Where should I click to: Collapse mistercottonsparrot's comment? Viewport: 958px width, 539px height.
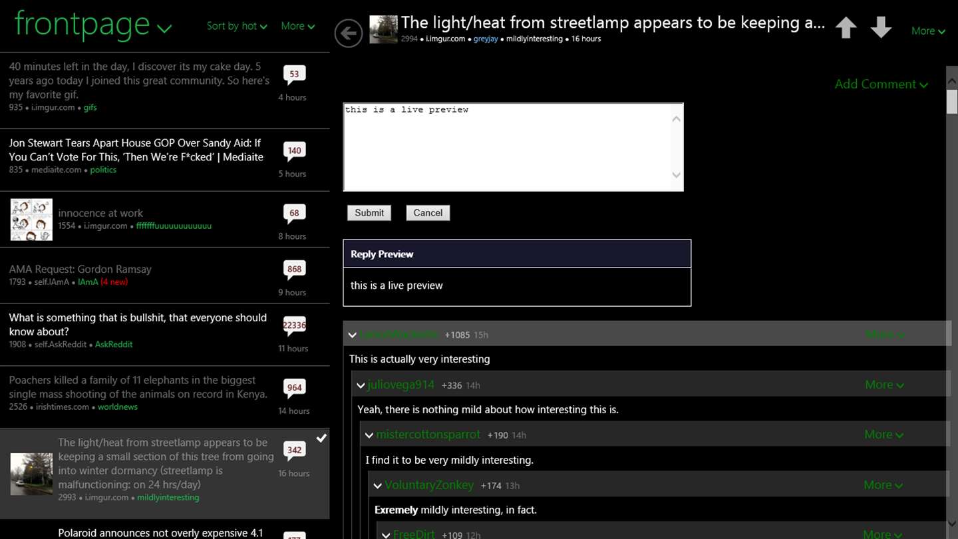point(369,435)
